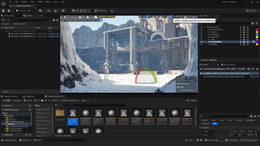Toggle visibility of SL_BlockingShapes level

(201, 30)
